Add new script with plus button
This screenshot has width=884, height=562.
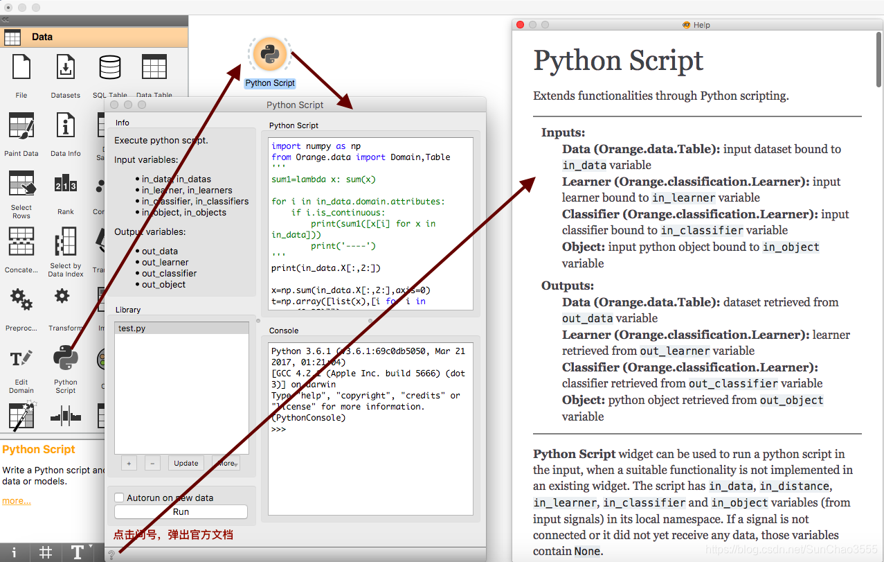(x=128, y=463)
